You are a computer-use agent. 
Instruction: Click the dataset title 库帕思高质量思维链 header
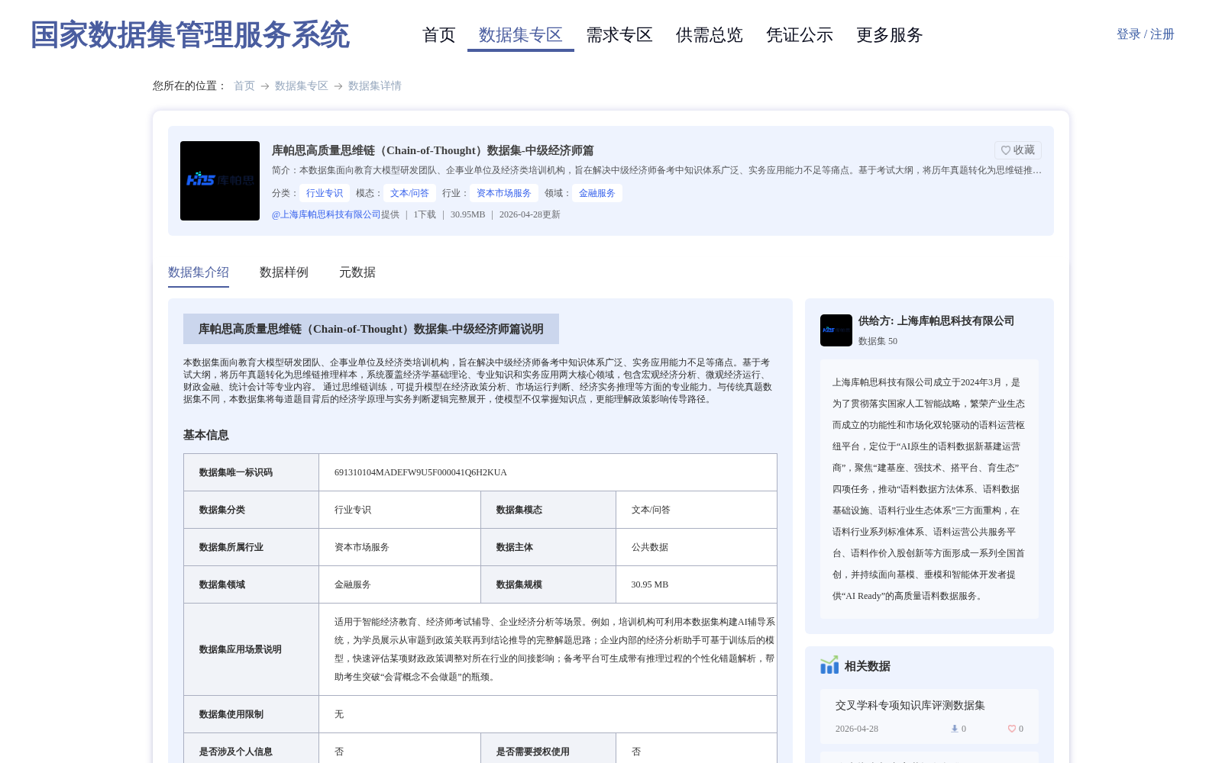pyautogui.click(x=432, y=150)
